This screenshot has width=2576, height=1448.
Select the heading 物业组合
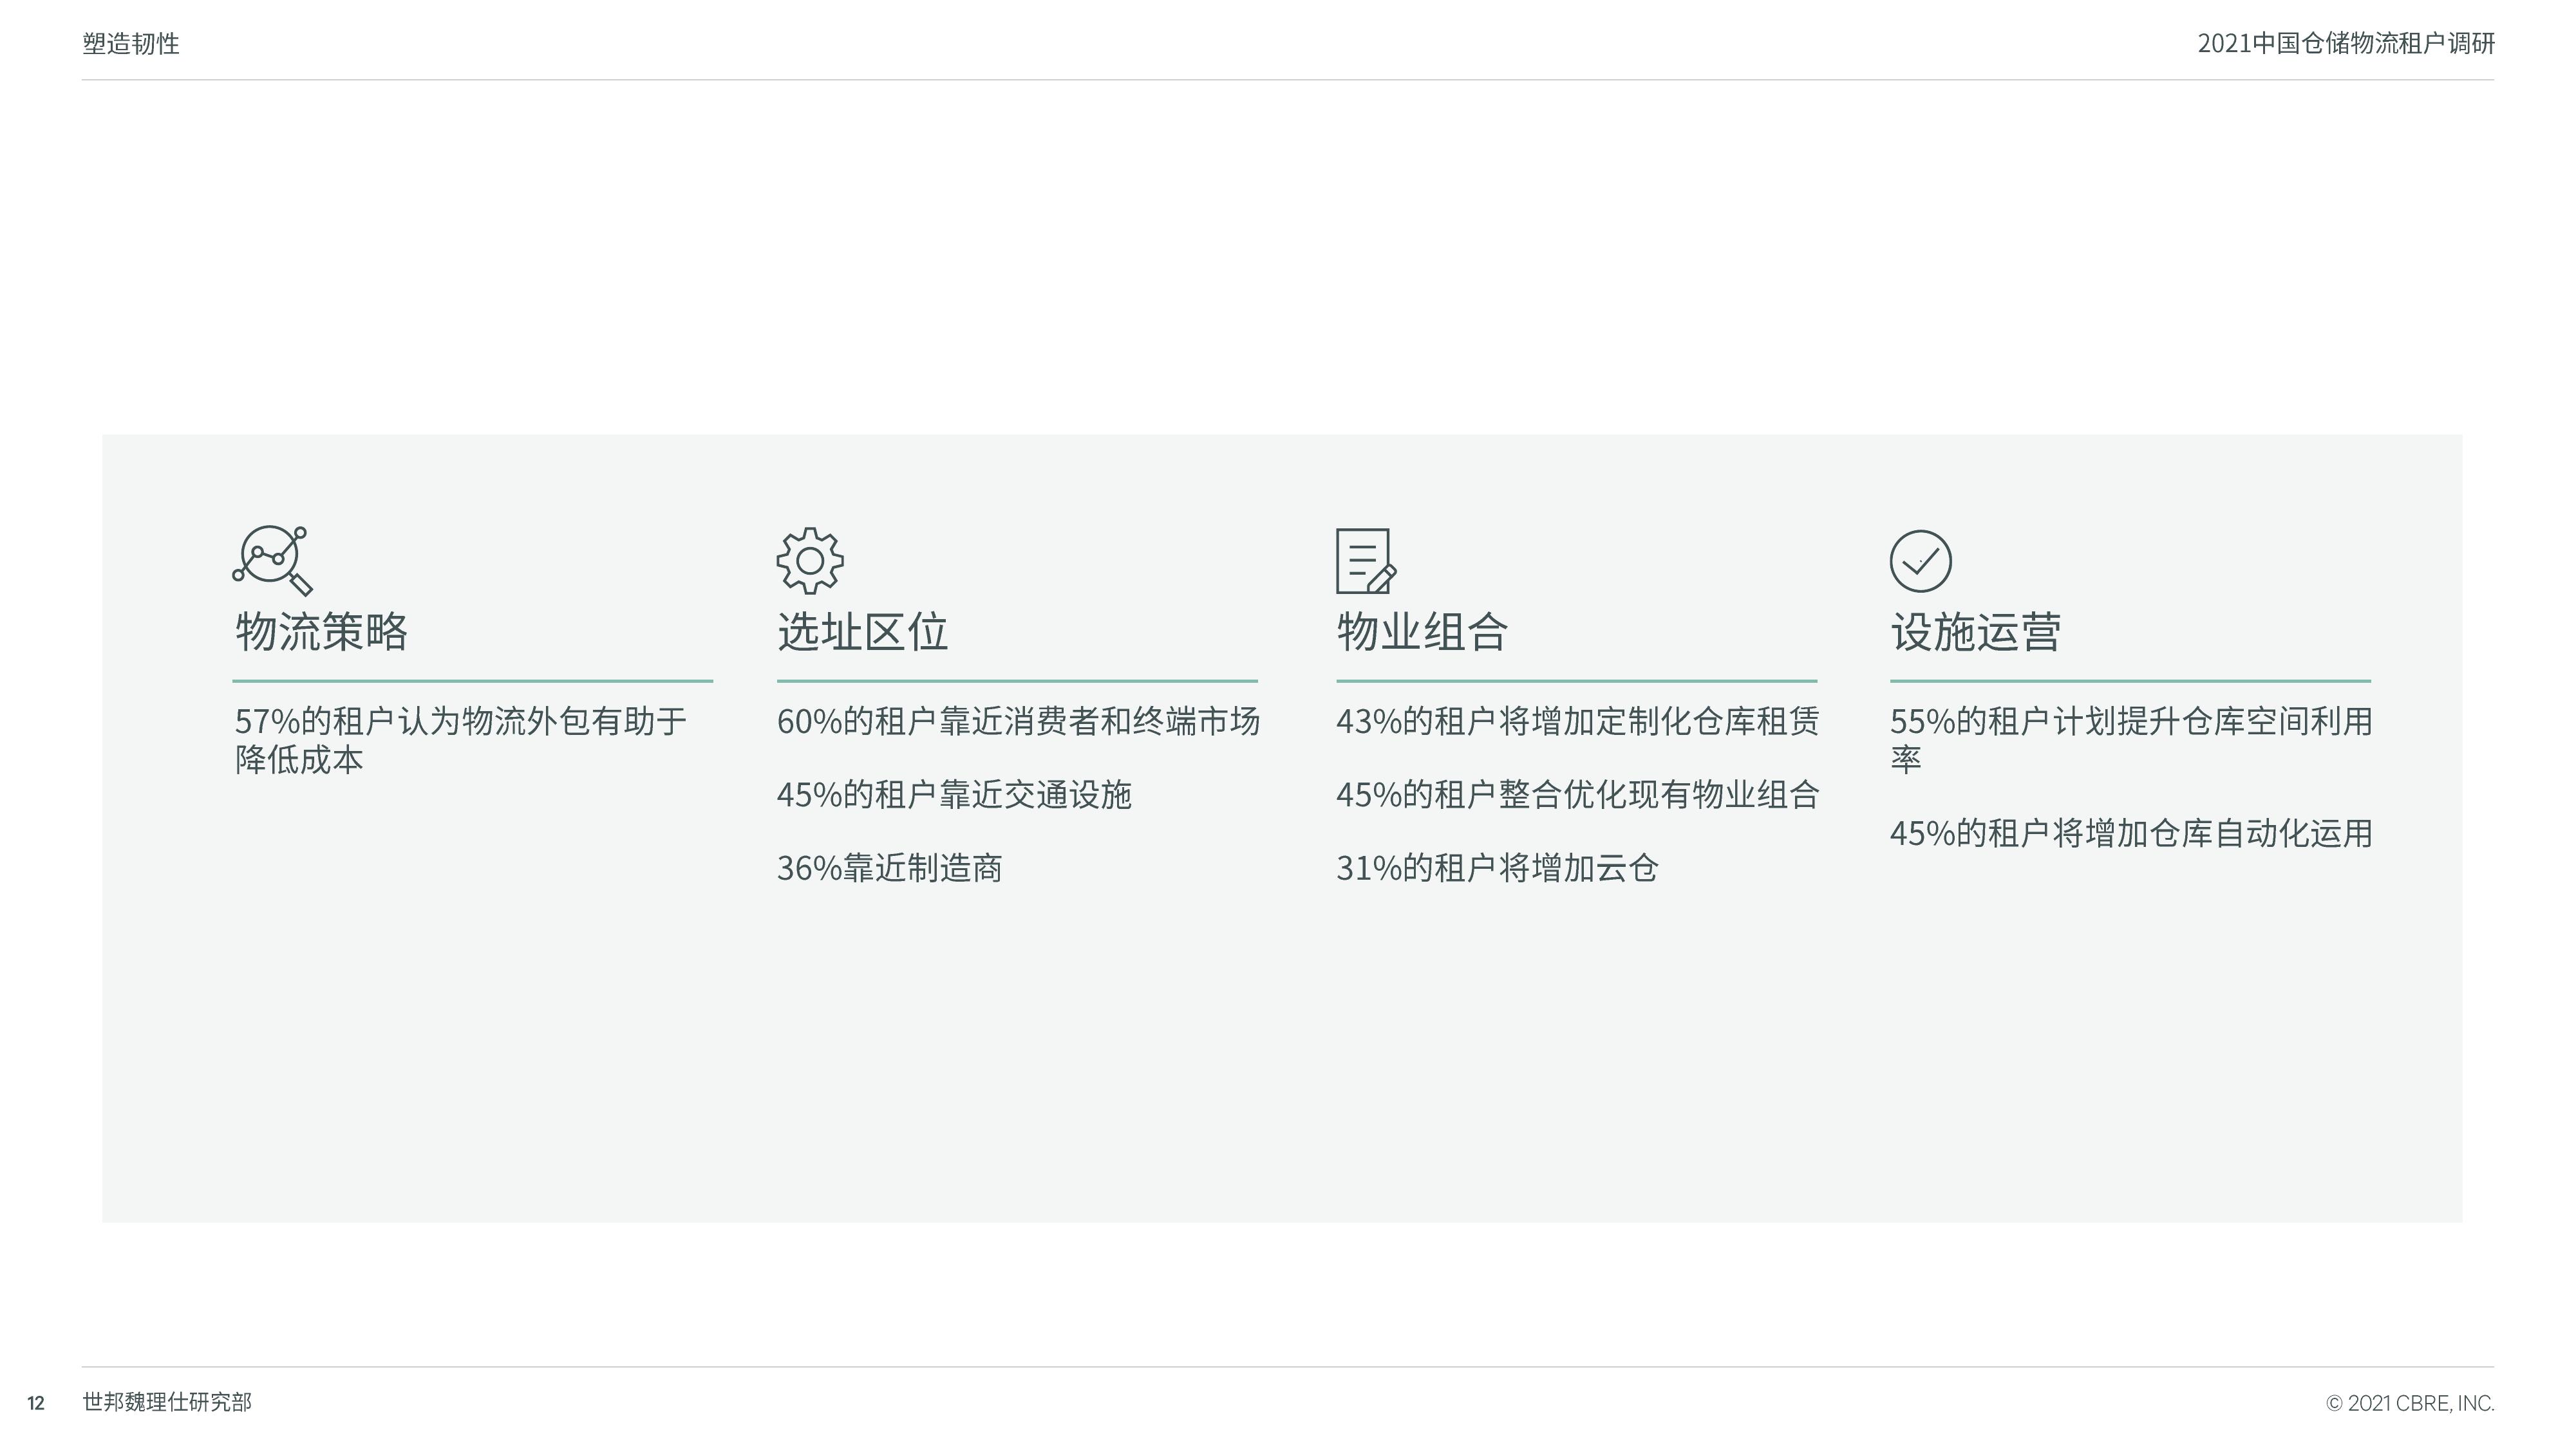[x=1422, y=631]
